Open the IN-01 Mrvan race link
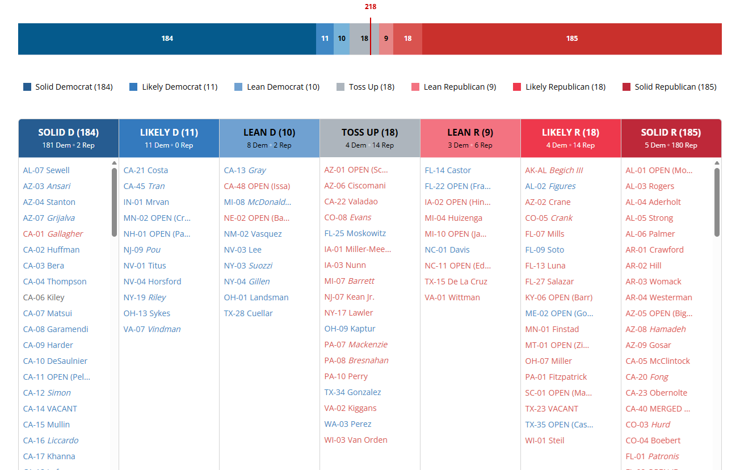The height and width of the screenshot is (470, 736). pyautogui.click(x=146, y=202)
